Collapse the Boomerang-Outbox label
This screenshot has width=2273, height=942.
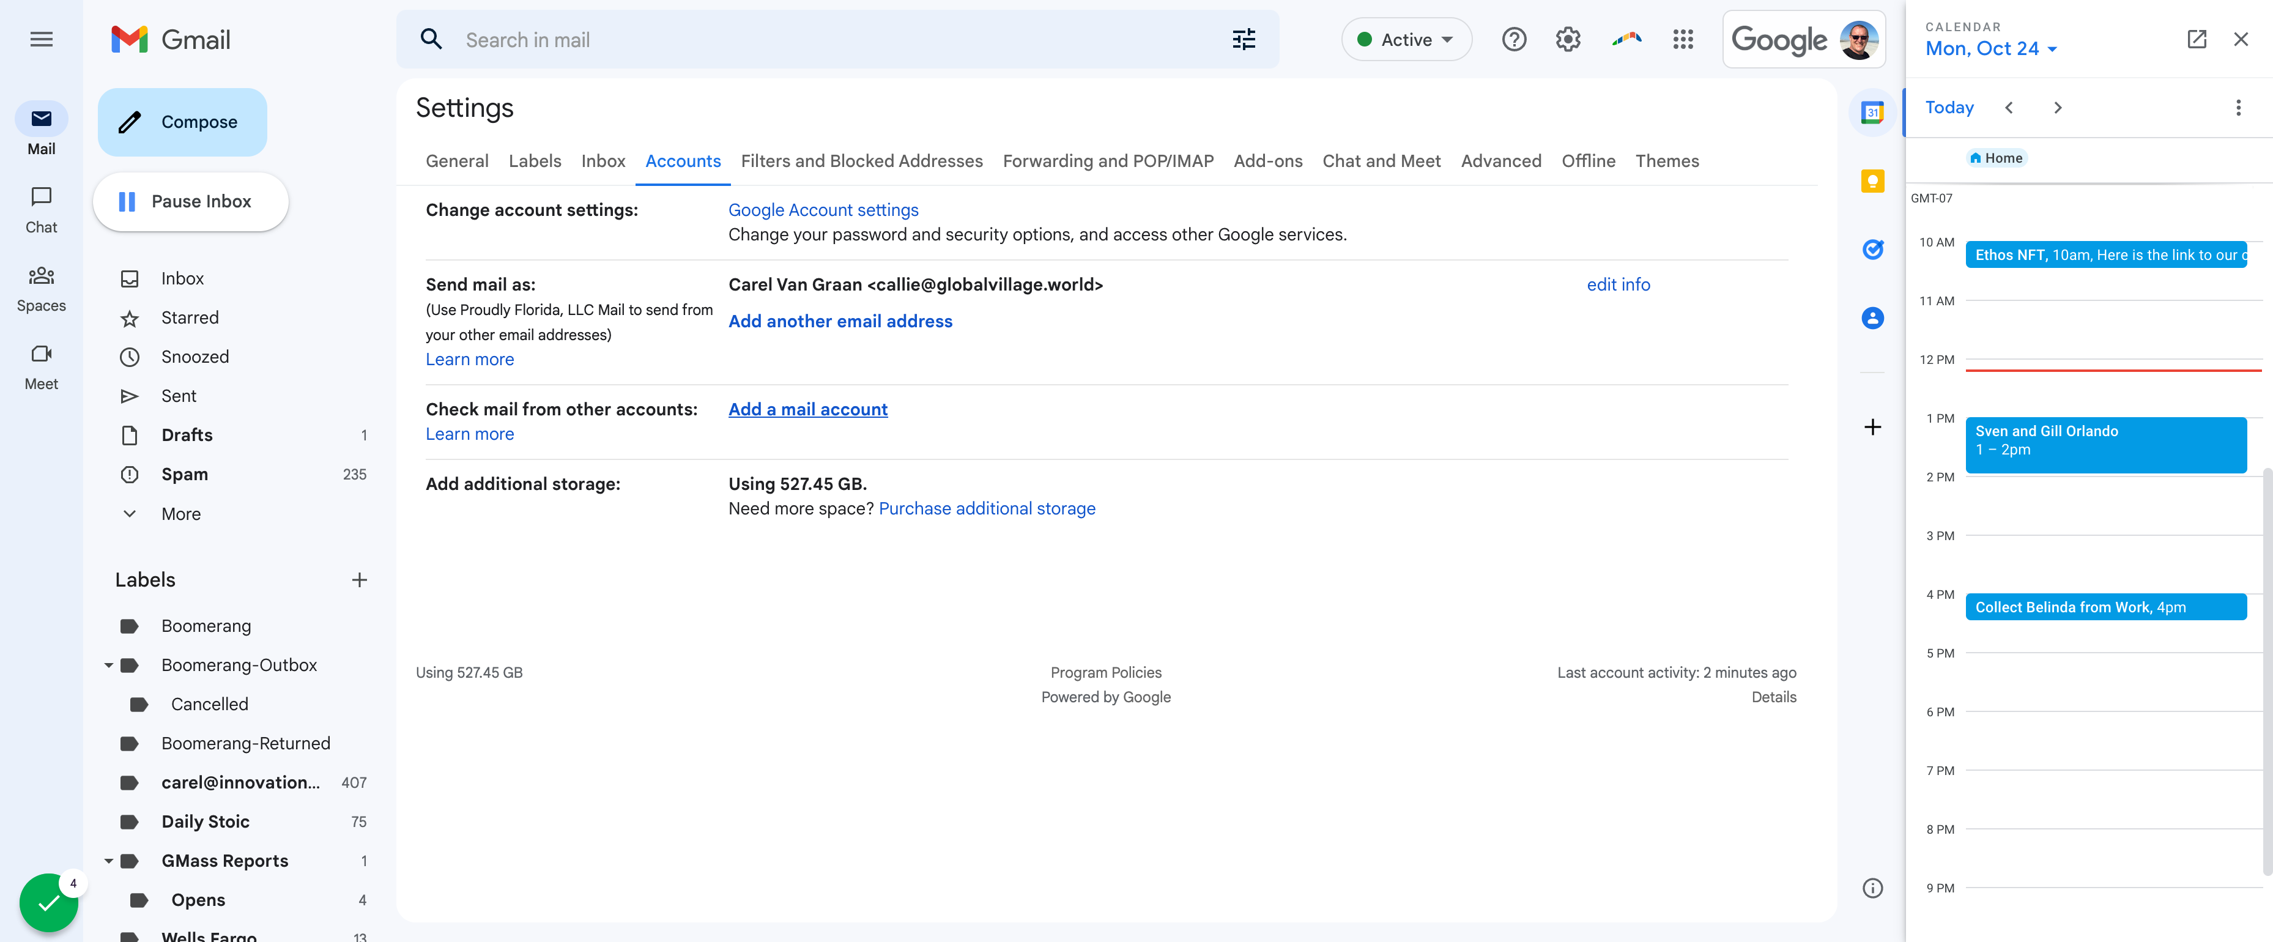(x=108, y=665)
